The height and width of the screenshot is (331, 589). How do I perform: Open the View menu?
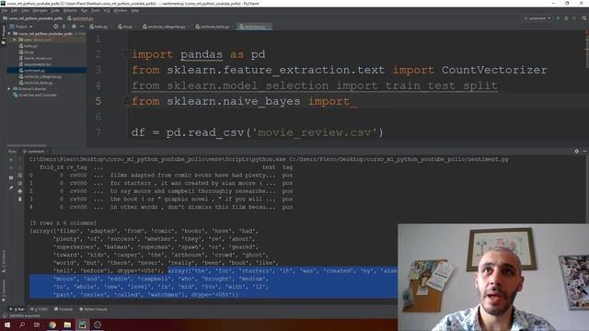point(25,10)
